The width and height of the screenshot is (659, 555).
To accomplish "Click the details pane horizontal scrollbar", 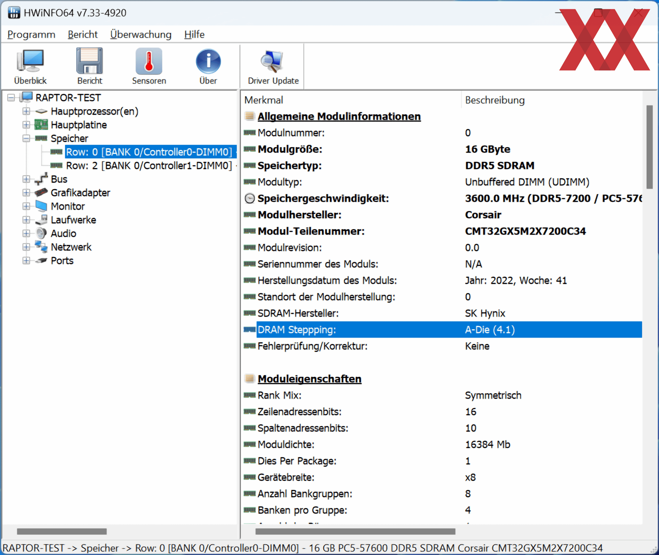I will click(x=355, y=532).
